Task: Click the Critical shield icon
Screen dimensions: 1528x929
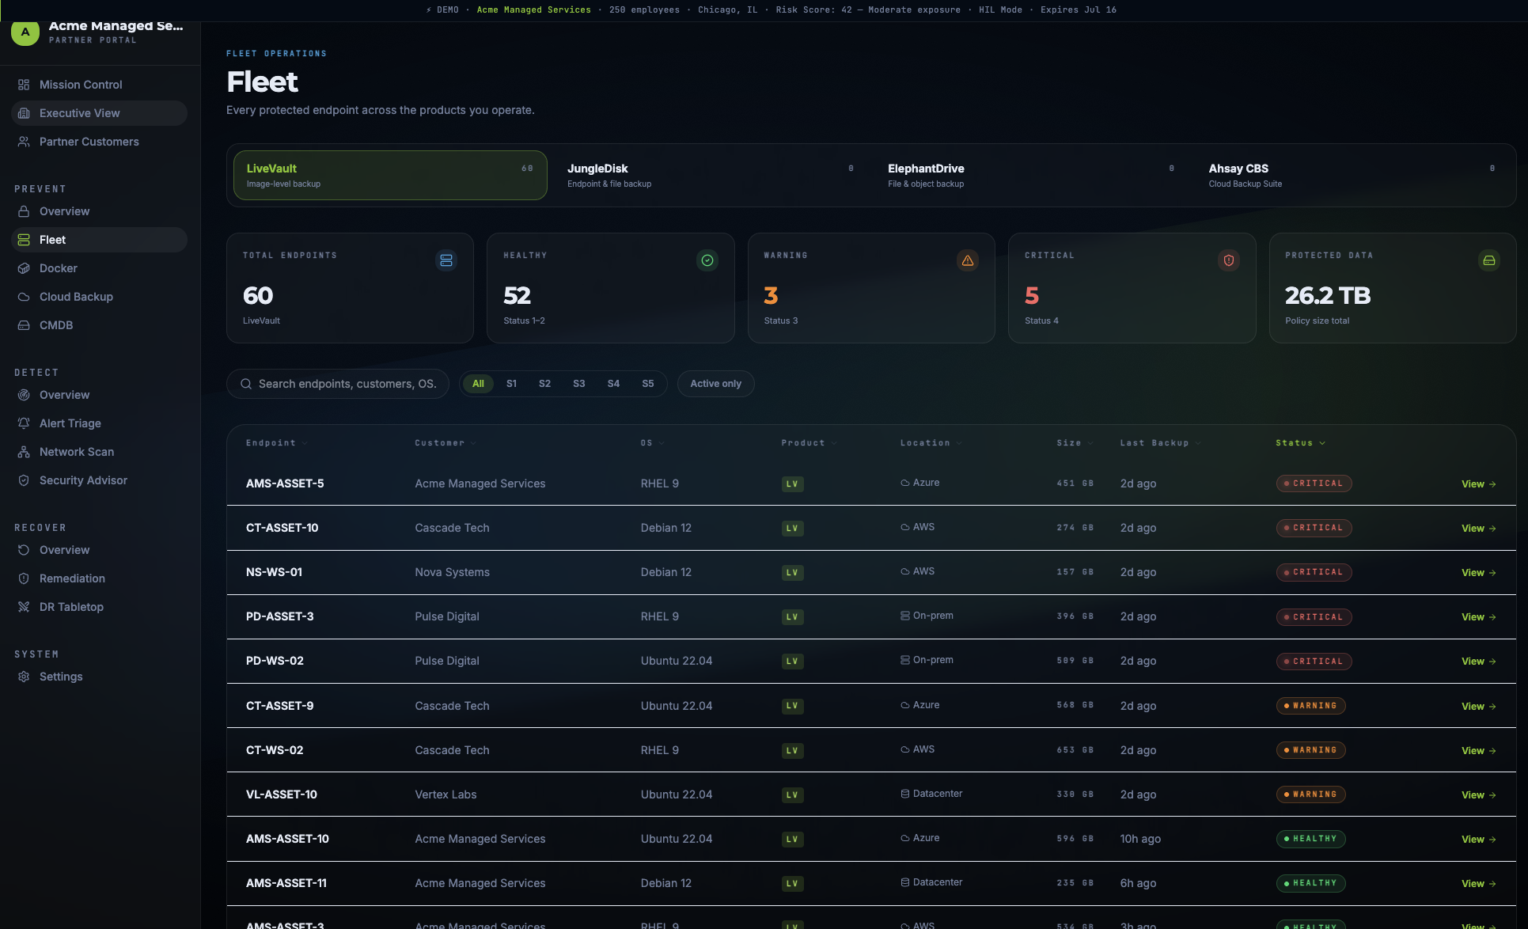Action: tap(1229, 260)
